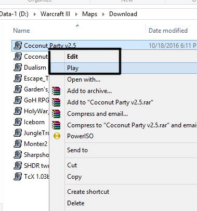
Task: Click WinRAR icon beside Add to archive
Action: click(x=56, y=91)
